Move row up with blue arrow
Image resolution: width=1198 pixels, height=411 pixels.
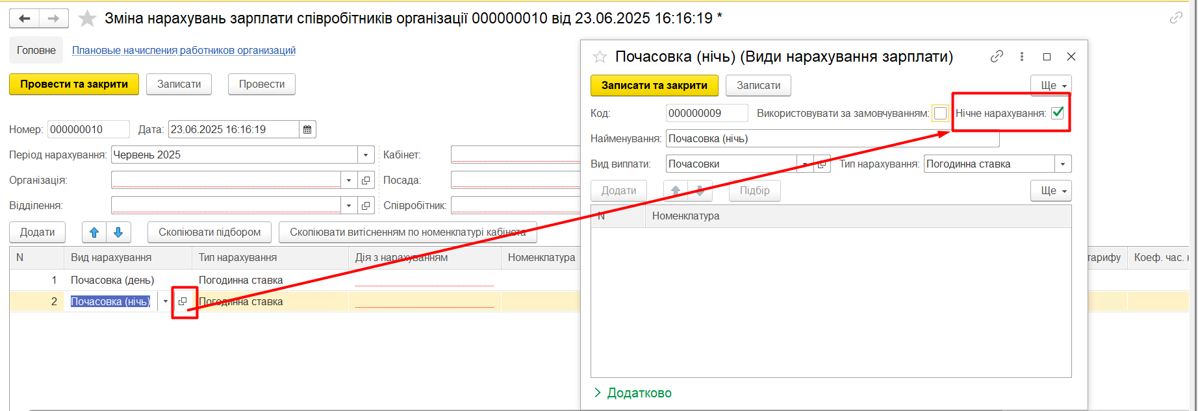point(94,232)
